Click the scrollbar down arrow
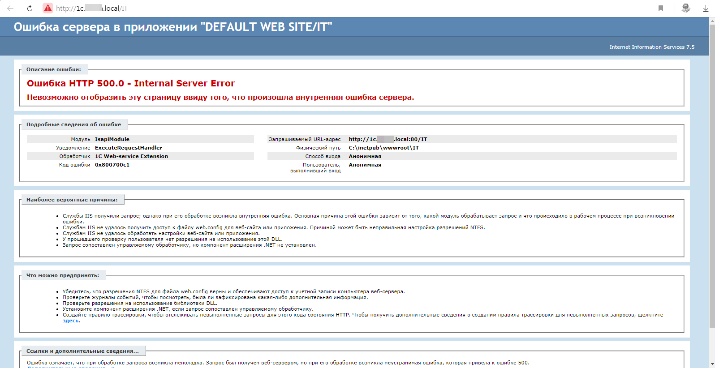This screenshot has width=715, height=368. 711,364
